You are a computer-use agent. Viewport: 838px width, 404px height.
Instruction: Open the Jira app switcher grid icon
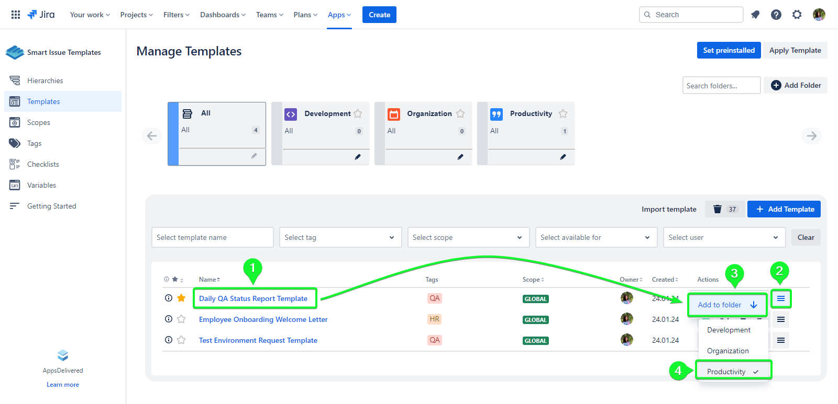(16, 15)
